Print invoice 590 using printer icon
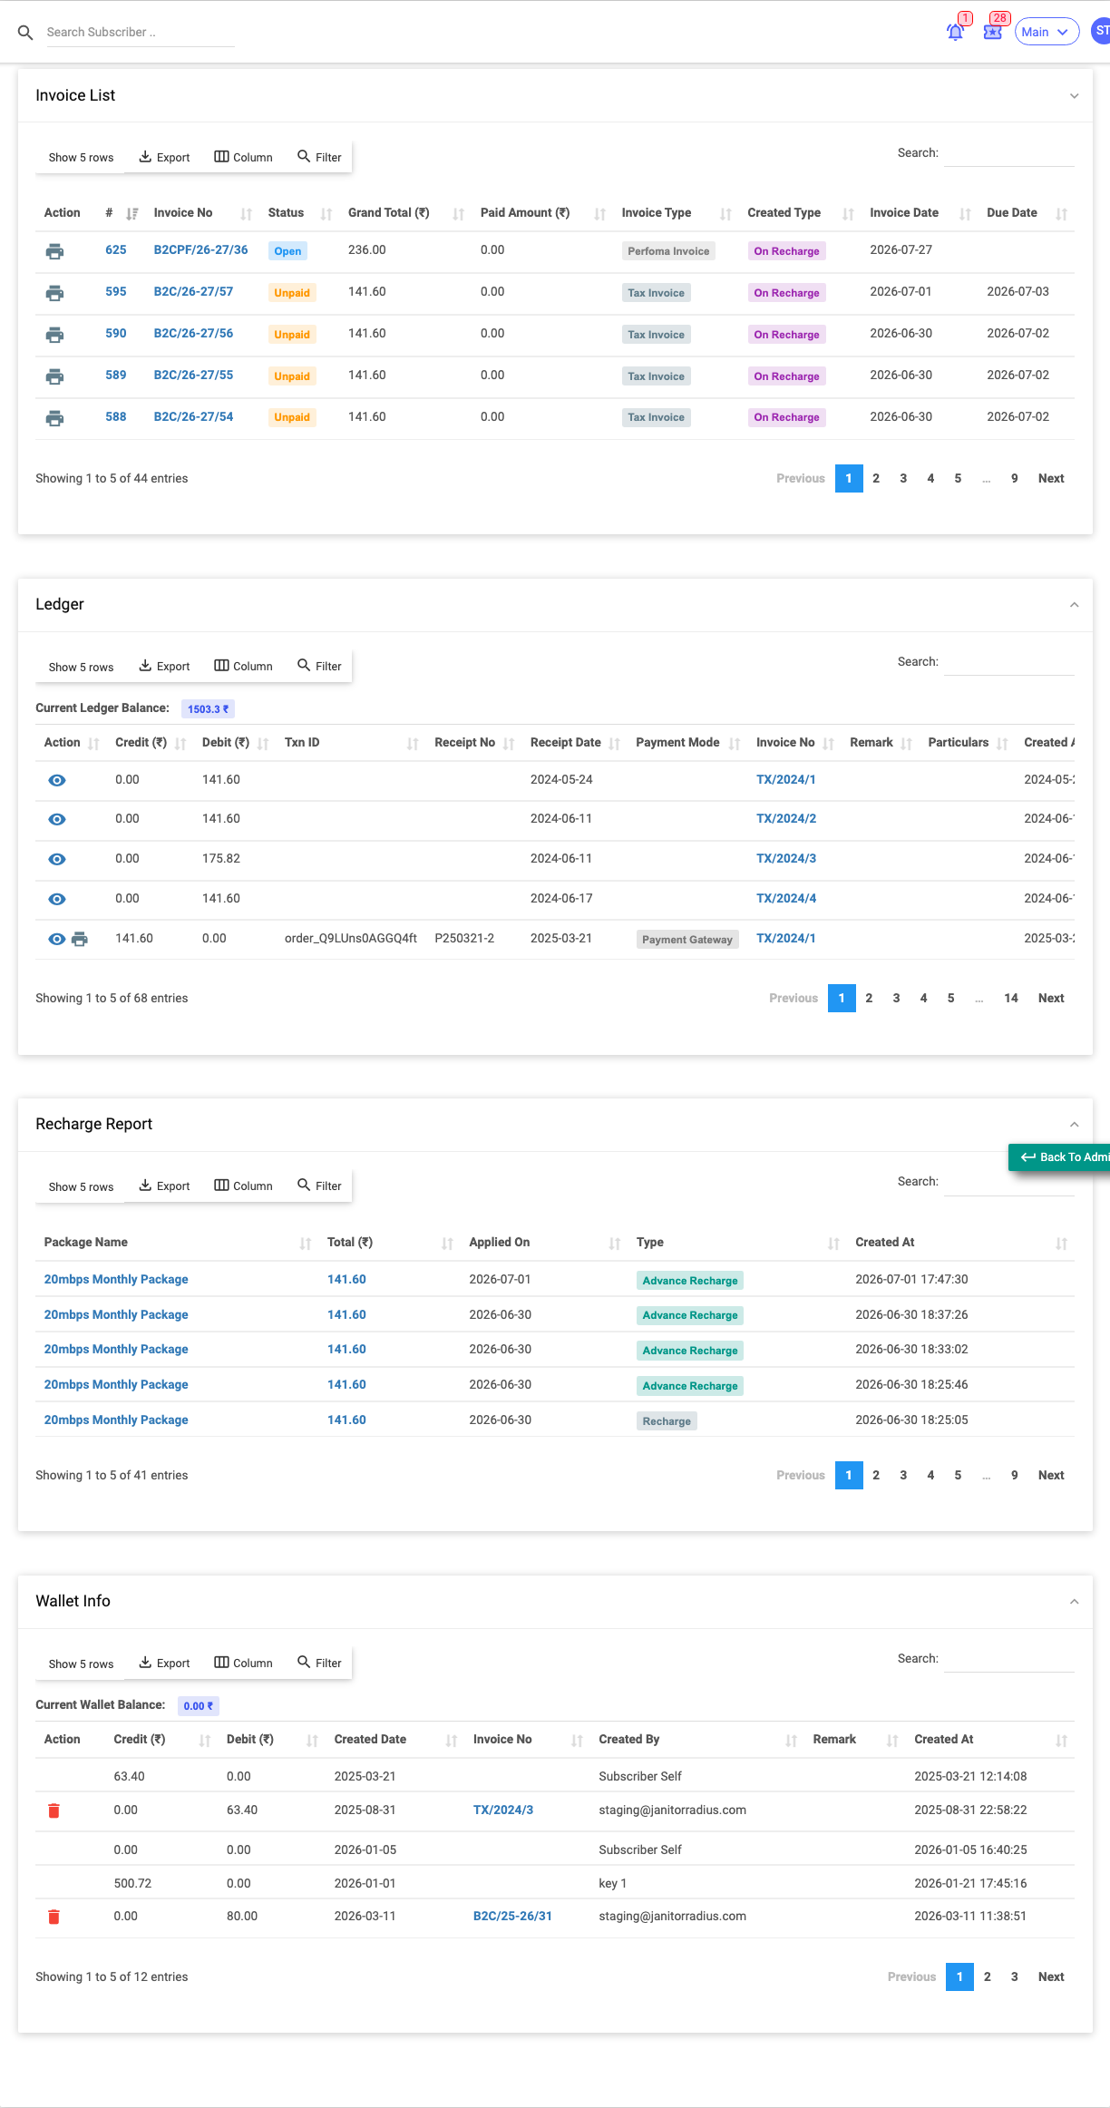The image size is (1110, 2108). [x=54, y=335]
